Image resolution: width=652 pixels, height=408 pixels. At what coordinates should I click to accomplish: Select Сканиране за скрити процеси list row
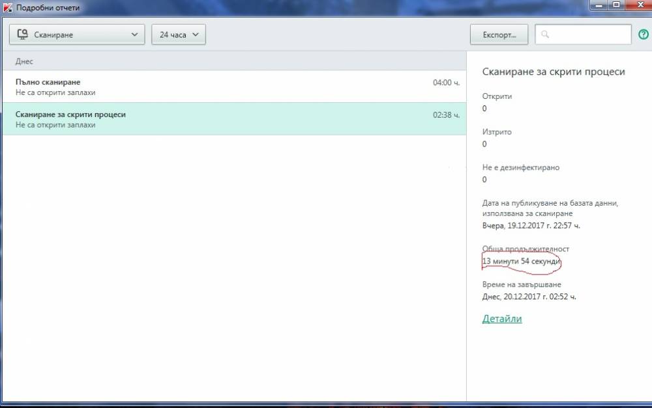(235, 119)
